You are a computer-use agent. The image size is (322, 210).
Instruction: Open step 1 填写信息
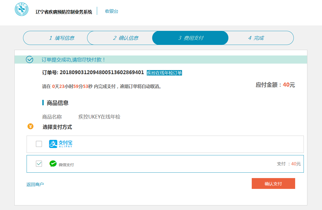click(62, 38)
